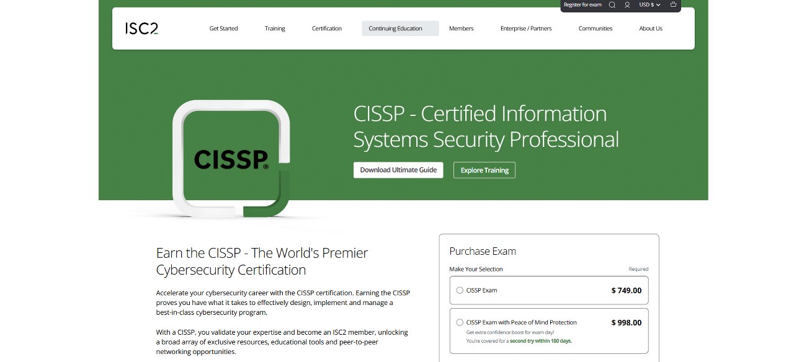Click the 'Earn the CISSP' heading
The height and width of the screenshot is (362, 794).
[x=262, y=262]
